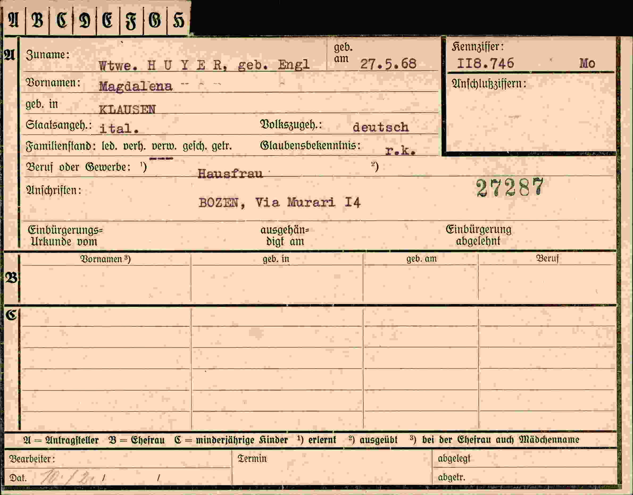Select index tab letter G
Viewport: 633px width, 495px height.
155,20
